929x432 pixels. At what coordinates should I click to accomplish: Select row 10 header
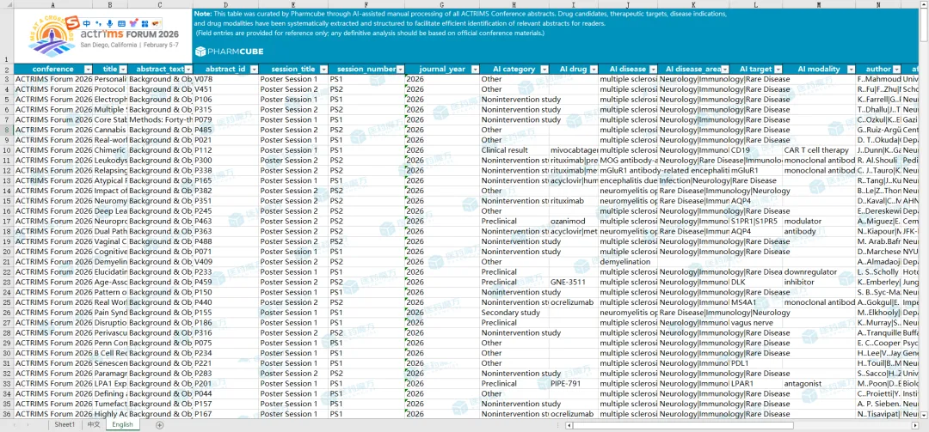(7, 150)
